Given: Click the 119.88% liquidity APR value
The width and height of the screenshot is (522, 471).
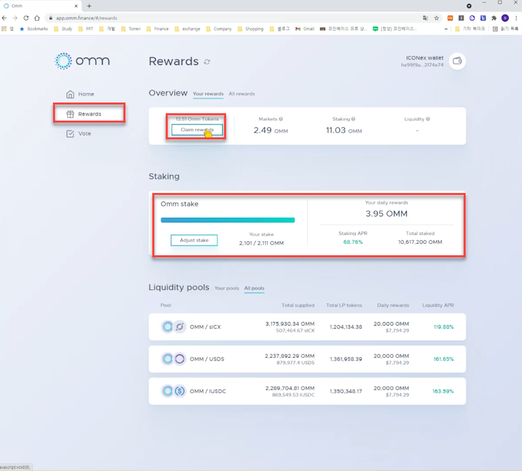Looking at the screenshot, I should [443, 327].
